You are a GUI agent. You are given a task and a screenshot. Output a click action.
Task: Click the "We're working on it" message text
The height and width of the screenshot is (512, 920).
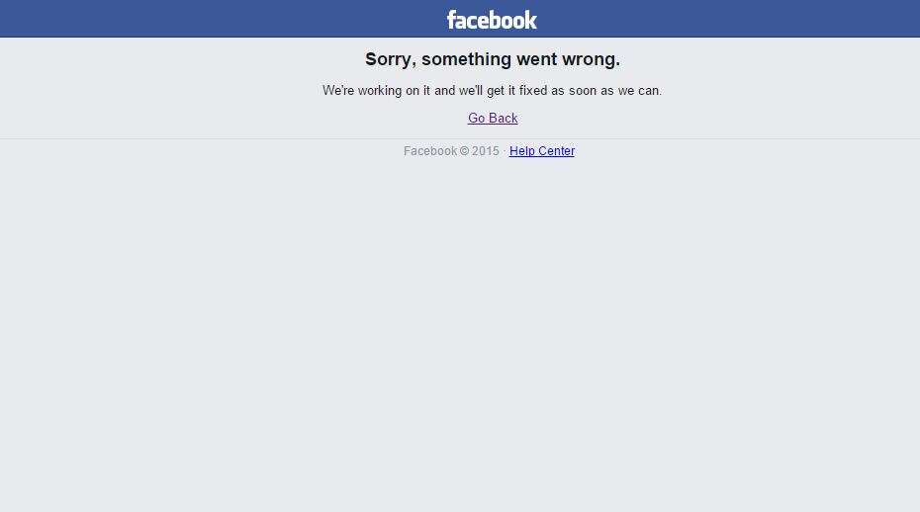click(493, 90)
